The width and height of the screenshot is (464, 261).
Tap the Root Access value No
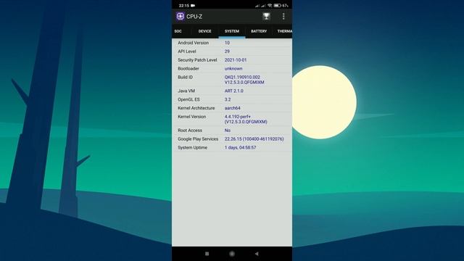227,130
